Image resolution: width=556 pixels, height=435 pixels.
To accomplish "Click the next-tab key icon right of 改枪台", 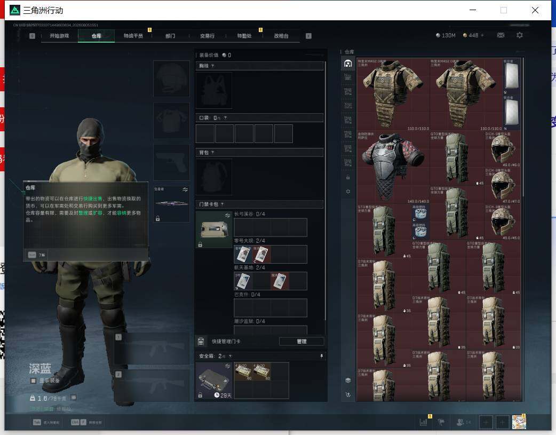I will click(x=308, y=36).
